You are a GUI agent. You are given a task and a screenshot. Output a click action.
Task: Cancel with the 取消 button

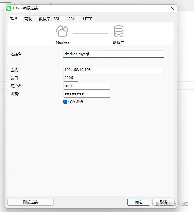[163, 202]
